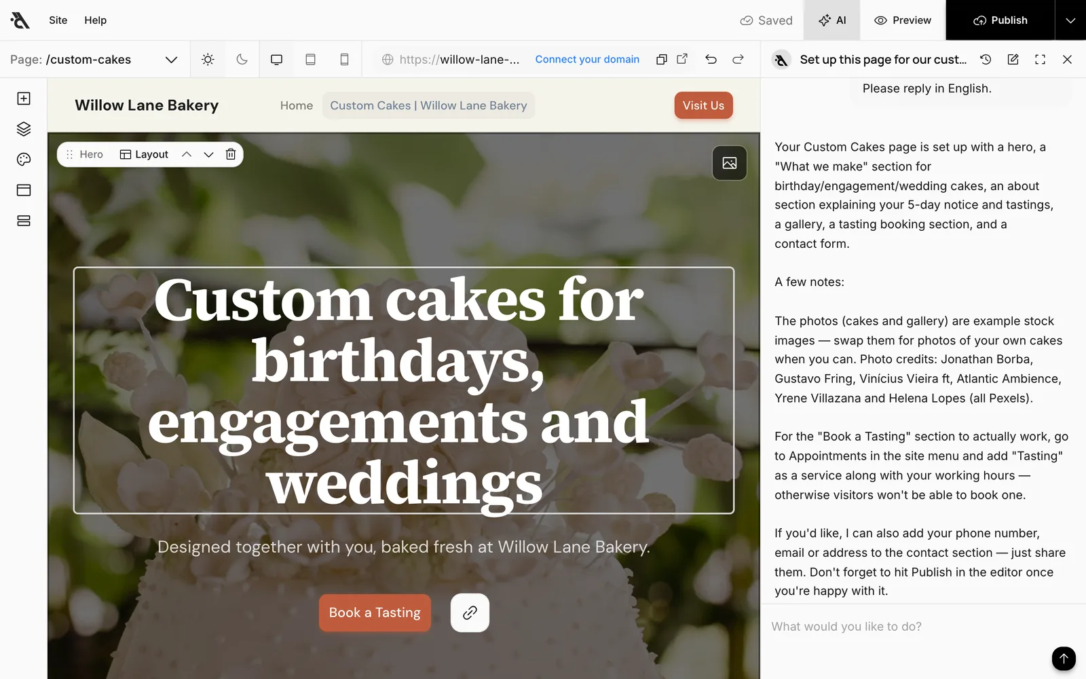Publish the site
1086x679 pixels.
[x=1000, y=20]
